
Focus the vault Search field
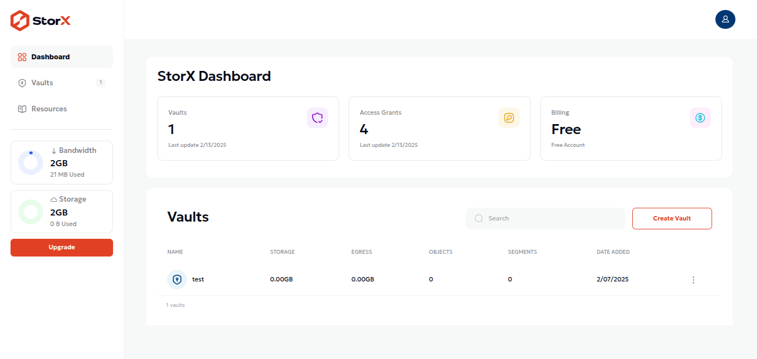[545, 218]
